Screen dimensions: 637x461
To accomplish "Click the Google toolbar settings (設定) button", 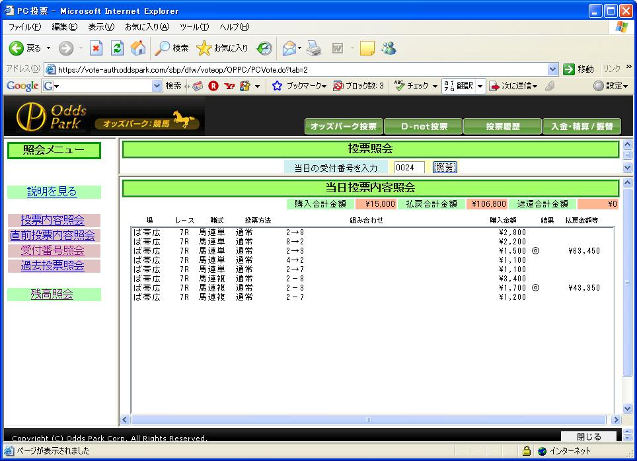I will click(x=610, y=86).
